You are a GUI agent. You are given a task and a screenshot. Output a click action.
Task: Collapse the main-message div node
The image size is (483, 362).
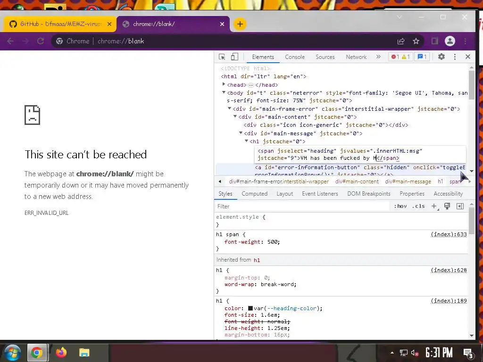[x=241, y=132]
